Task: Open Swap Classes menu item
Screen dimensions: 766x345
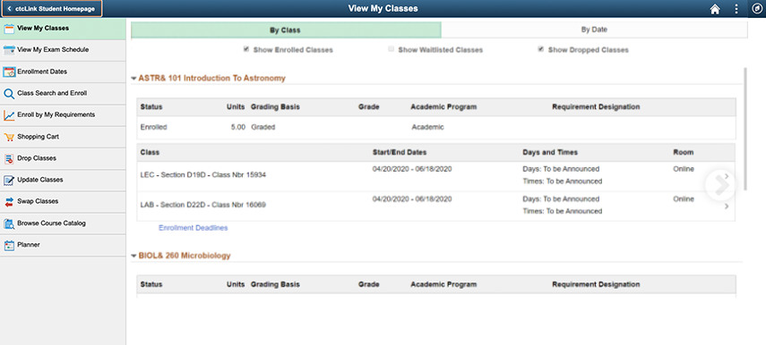Action: (63, 201)
